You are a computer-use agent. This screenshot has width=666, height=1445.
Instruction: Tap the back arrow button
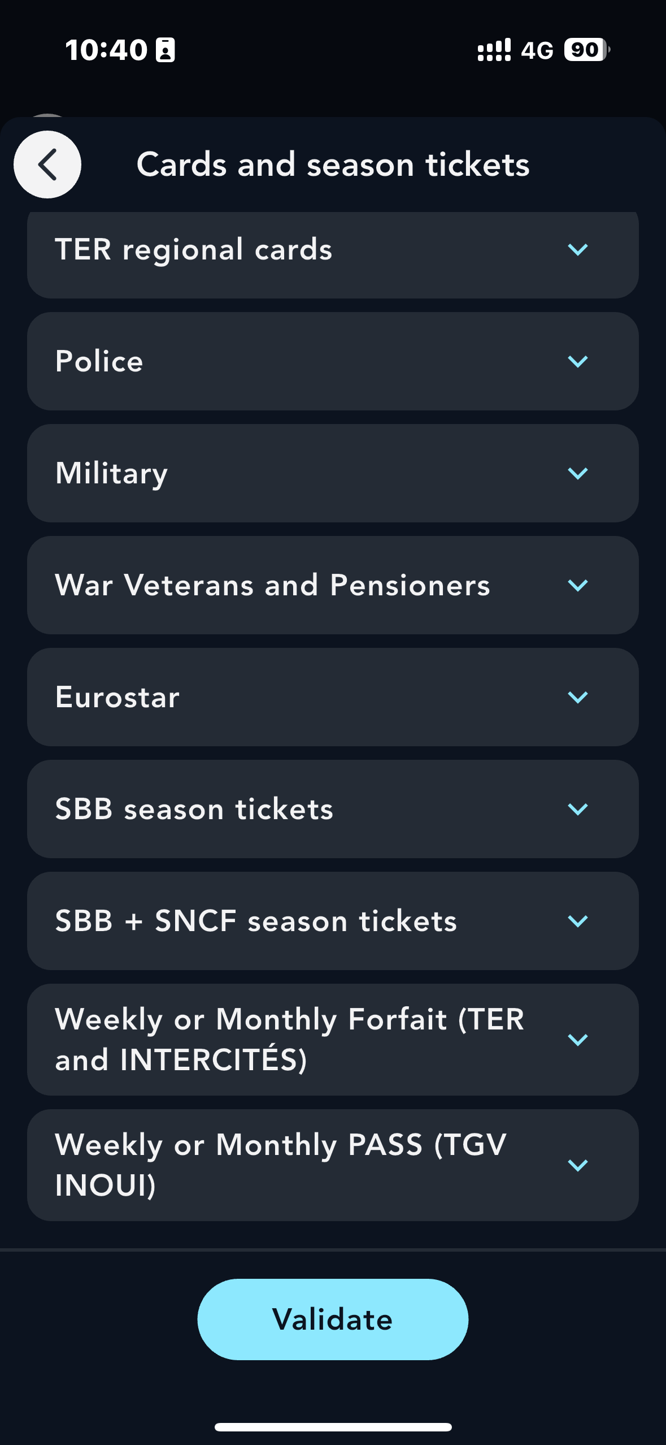click(x=47, y=165)
